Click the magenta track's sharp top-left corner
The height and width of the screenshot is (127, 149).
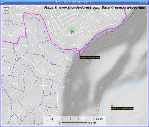point(25,13)
